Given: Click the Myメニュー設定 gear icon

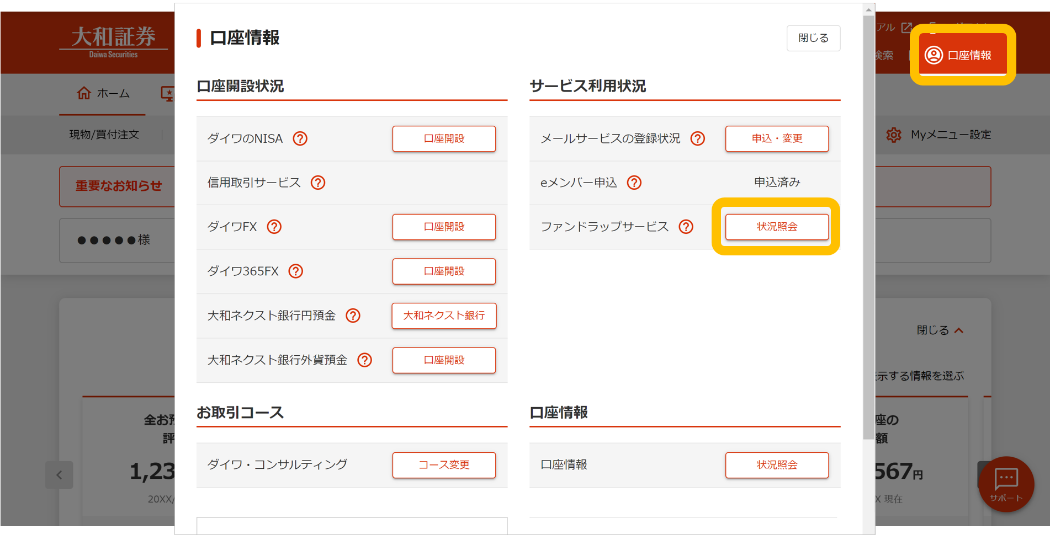Looking at the screenshot, I should pyautogui.click(x=894, y=135).
